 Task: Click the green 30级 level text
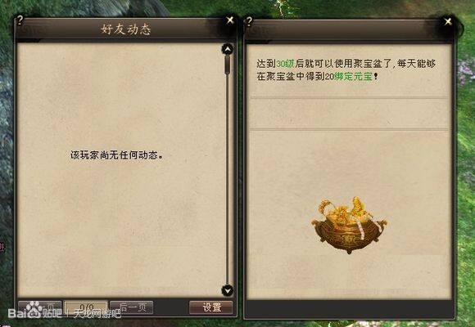[x=285, y=64]
